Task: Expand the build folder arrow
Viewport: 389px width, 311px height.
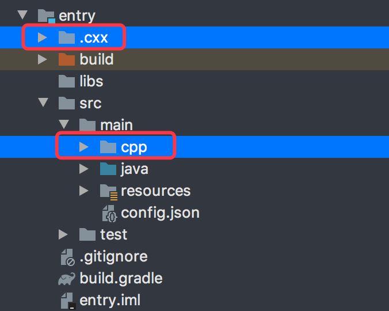Action: point(42,59)
